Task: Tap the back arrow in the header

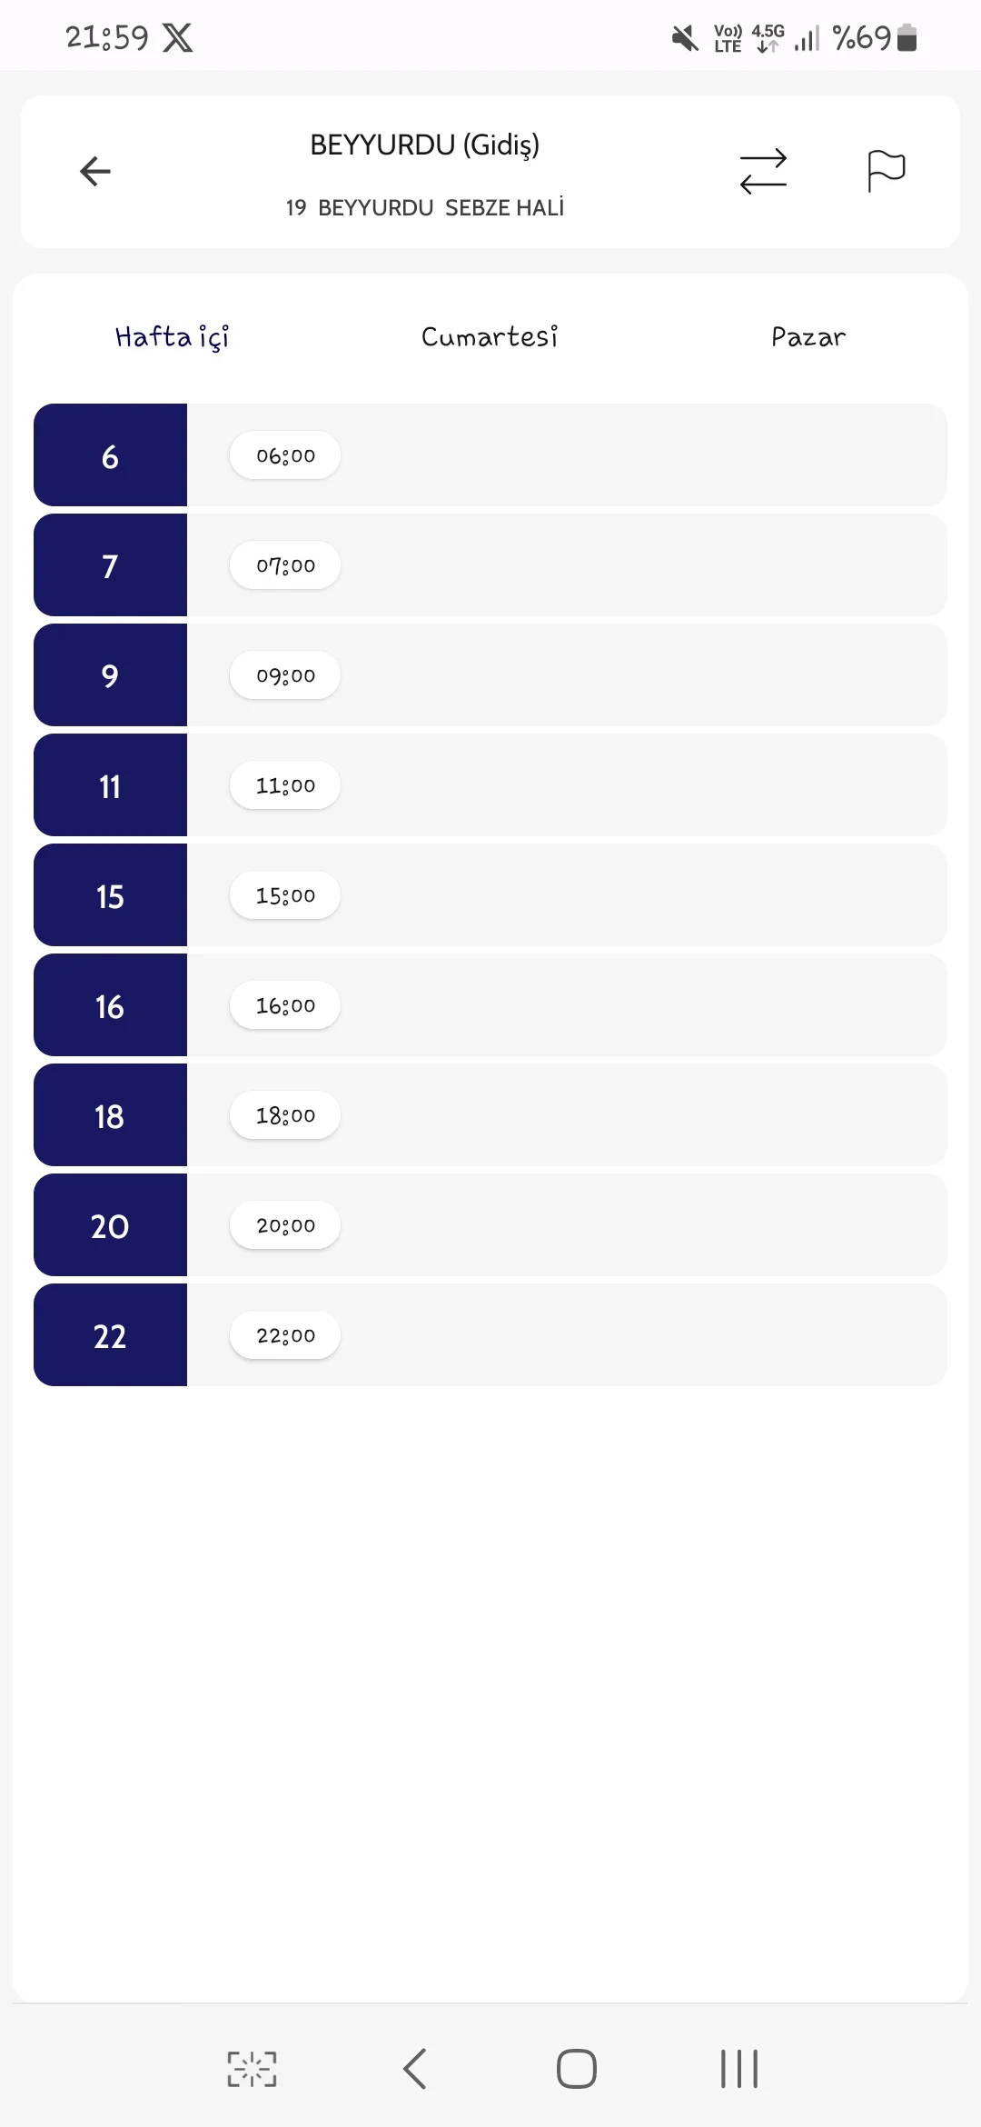Action: (x=95, y=171)
